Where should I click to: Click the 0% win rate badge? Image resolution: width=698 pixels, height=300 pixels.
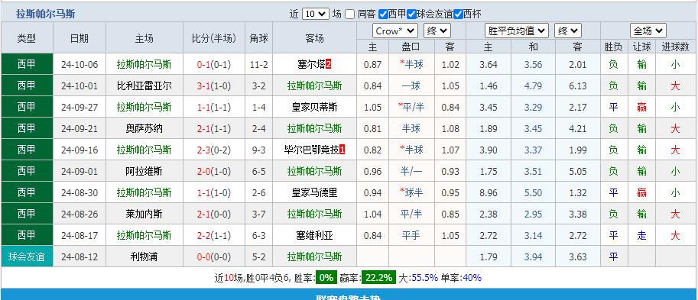coord(326,278)
